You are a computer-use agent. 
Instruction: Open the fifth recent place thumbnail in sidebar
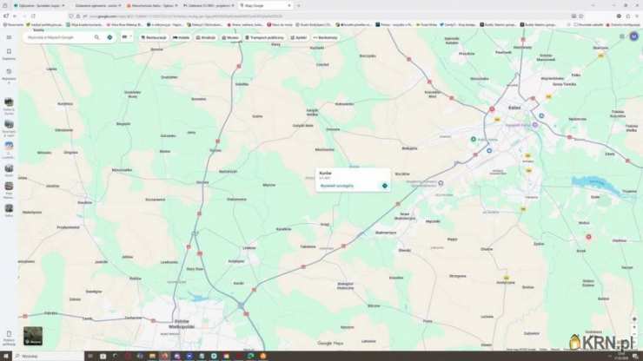tap(9, 187)
